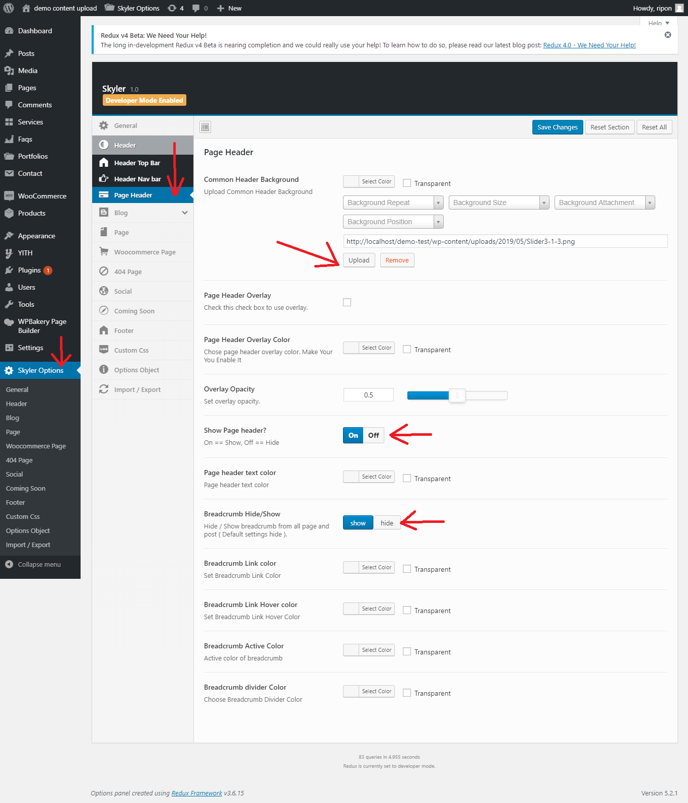
Task: Open Skyler Options in admin bar
Action: point(132,8)
